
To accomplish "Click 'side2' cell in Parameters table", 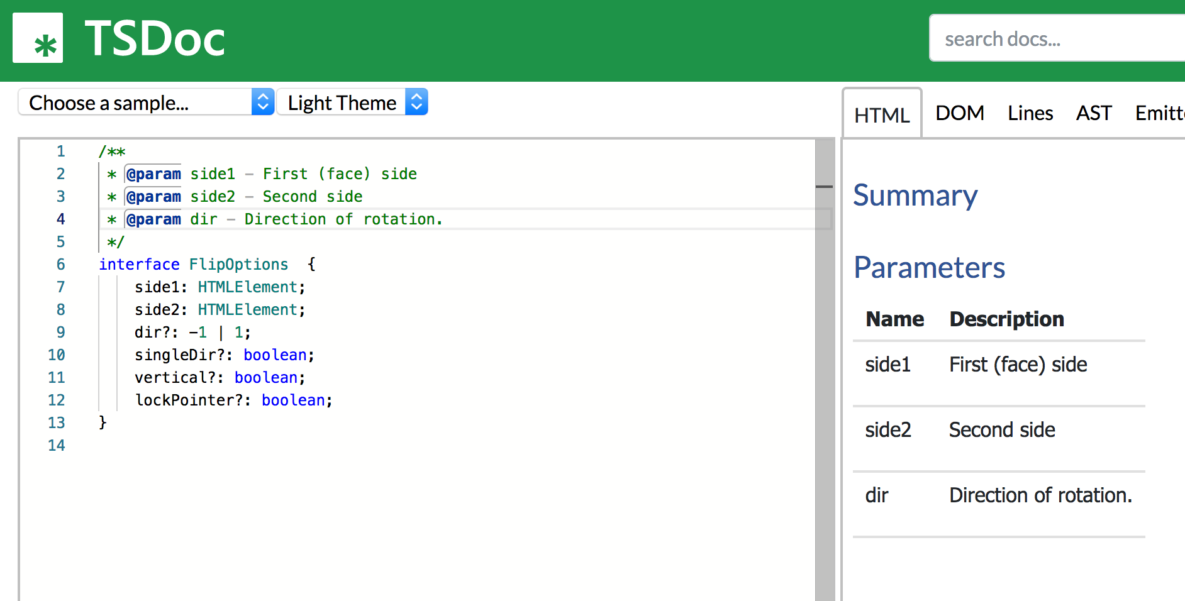I will click(x=887, y=430).
